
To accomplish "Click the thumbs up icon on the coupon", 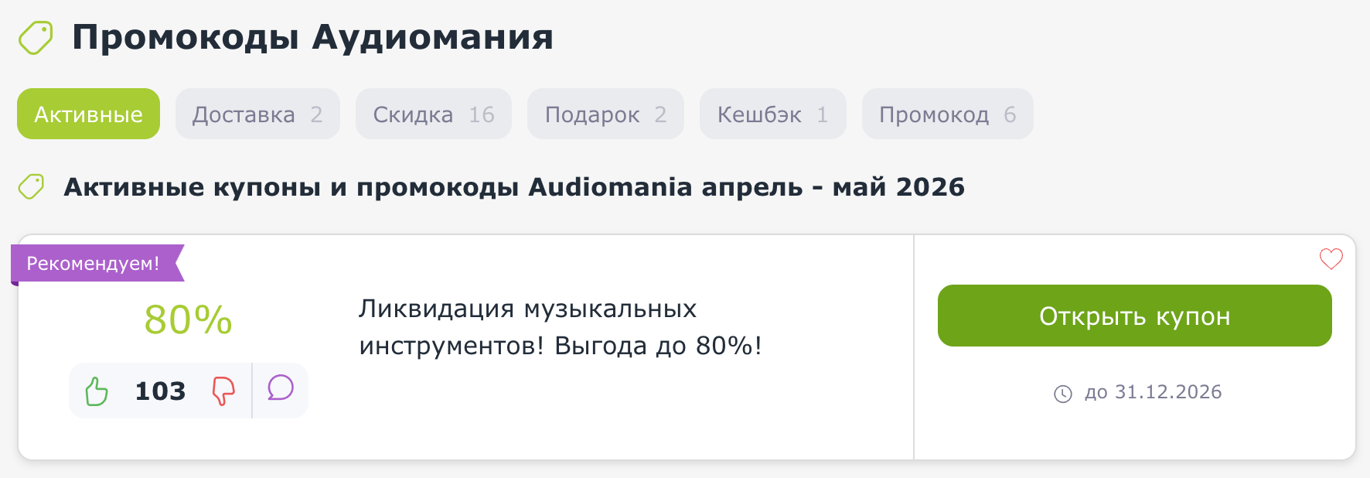I will [x=97, y=391].
